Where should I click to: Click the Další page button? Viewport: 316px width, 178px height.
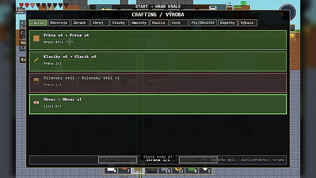point(198,160)
